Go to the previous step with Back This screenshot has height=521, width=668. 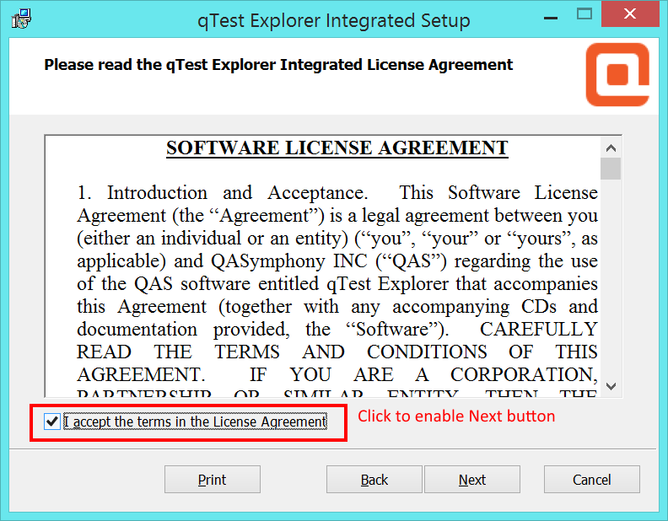[374, 480]
